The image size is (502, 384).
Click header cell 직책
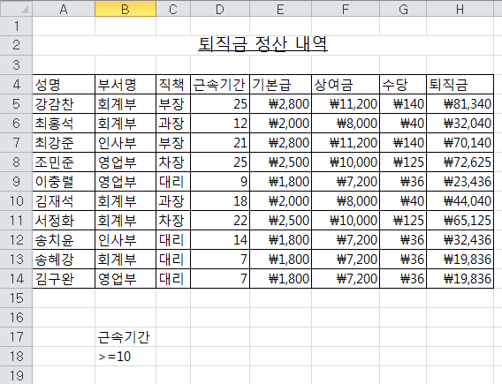[173, 85]
